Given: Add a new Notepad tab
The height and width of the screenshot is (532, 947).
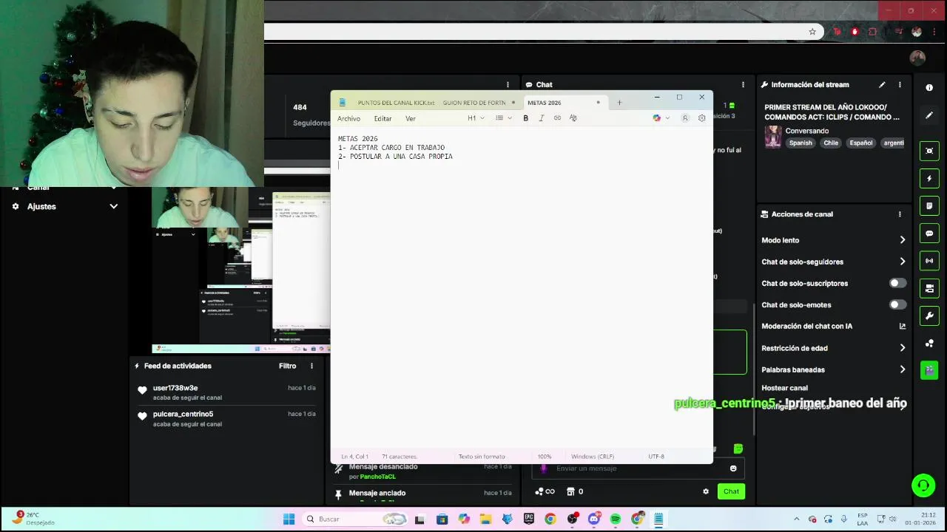Looking at the screenshot, I should click(x=619, y=103).
